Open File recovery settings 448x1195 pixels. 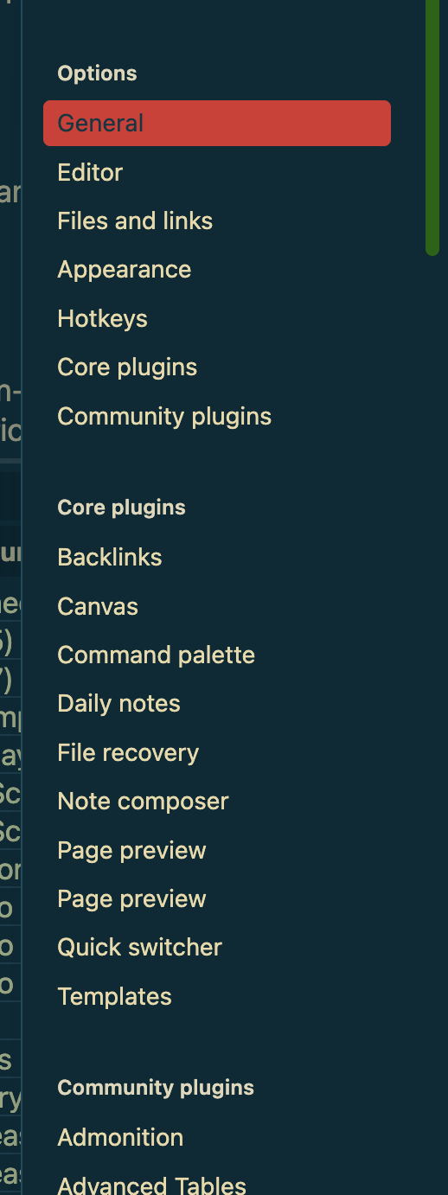point(217,752)
